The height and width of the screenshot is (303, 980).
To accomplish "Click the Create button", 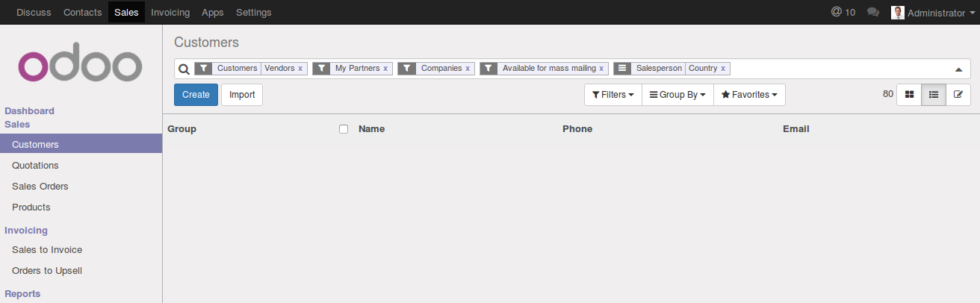I will 196,95.
